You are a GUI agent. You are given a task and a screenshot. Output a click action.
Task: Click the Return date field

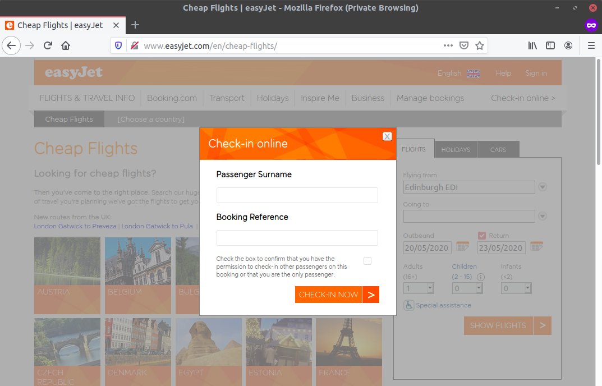click(x=501, y=248)
